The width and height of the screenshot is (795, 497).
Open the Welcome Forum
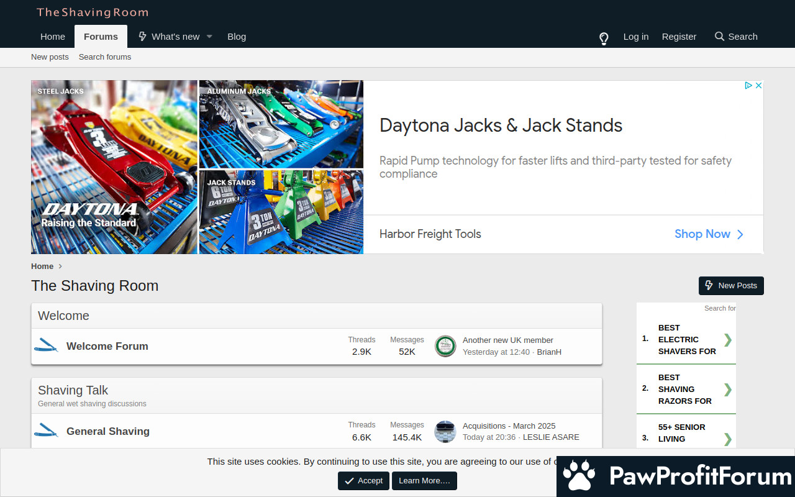[x=107, y=346]
